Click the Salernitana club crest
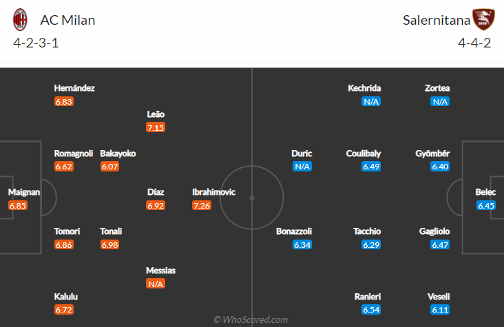 pos(483,19)
